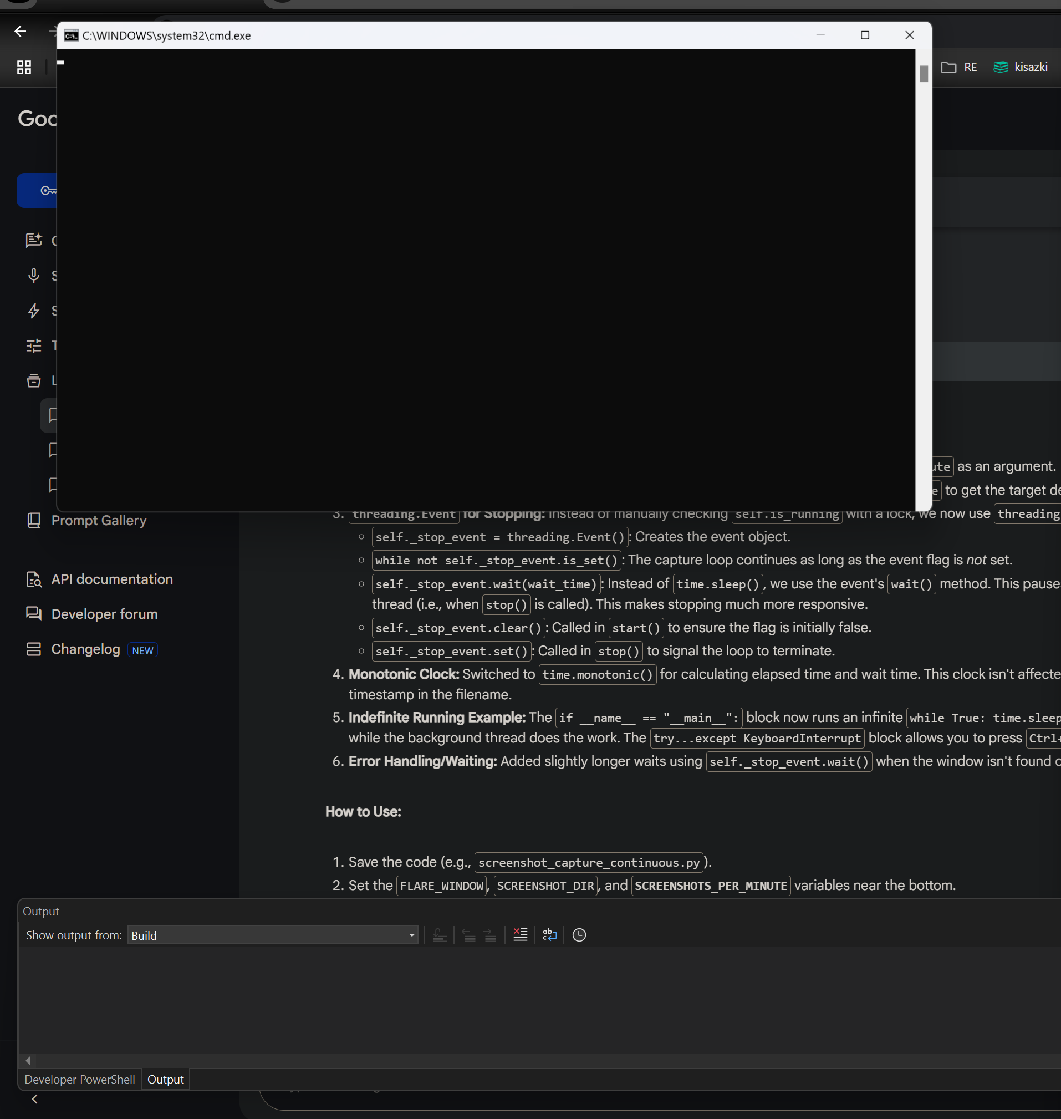Switch to the Output tab

tap(165, 1079)
